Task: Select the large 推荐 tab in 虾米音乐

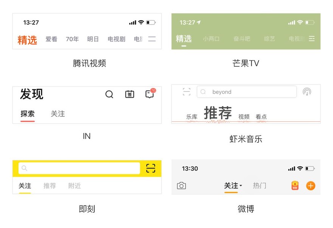Action: coord(218,113)
